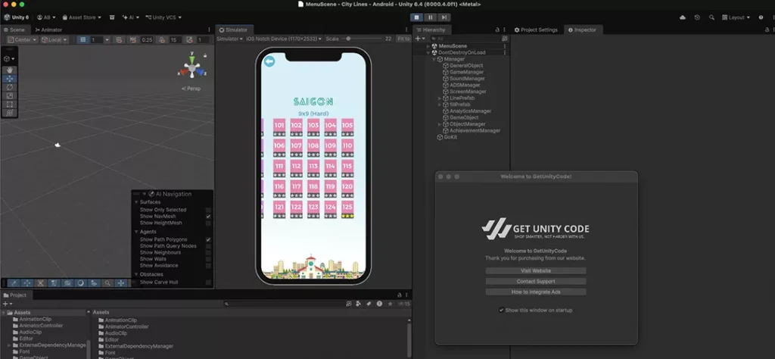Select the Transform tool in Scene toolbar
This screenshot has height=359, width=775.
click(x=9, y=113)
